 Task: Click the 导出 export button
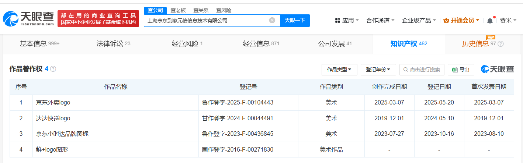(x=461, y=70)
